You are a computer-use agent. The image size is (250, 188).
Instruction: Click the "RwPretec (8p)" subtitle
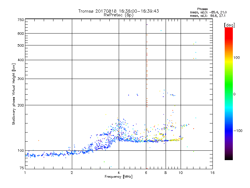tap(118, 15)
